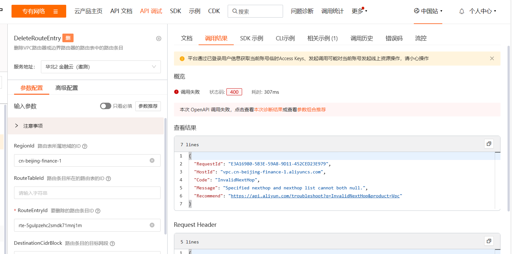This screenshot has width=512, height=254.
Task: Click the feedback smiley icon
Action: pyautogui.click(x=159, y=38)
